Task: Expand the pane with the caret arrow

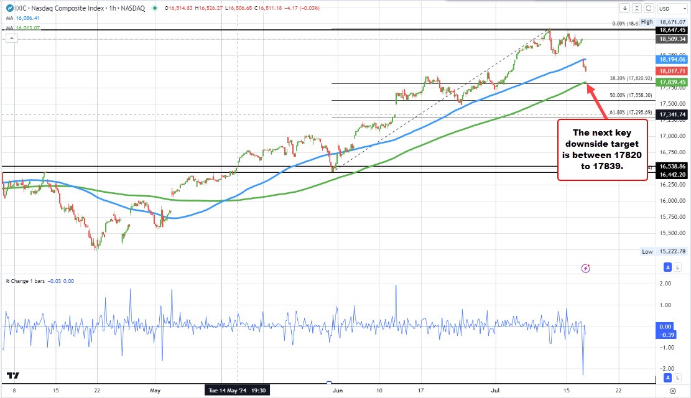Action: coord(12,39)
